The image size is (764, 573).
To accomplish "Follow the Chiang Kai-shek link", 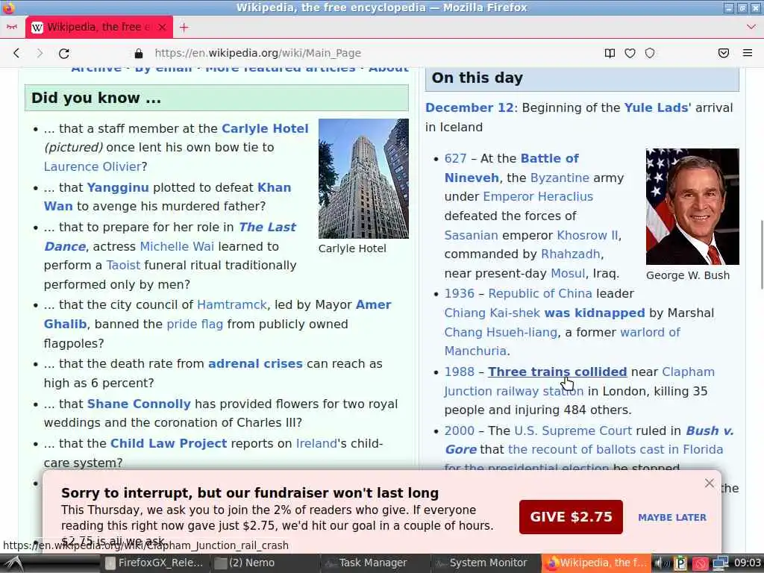I will click(492, 313).
